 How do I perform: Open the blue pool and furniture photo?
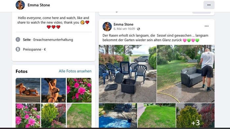(118, 115)
